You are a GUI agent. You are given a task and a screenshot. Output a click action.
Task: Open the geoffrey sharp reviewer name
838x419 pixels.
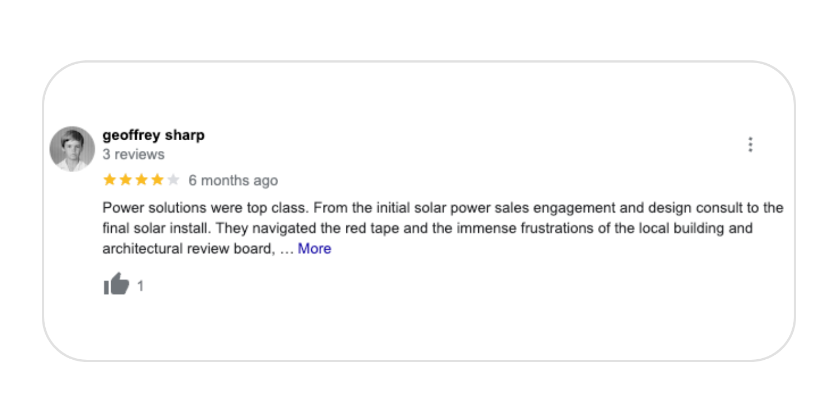pyautogui.click(x=154, y=135)
